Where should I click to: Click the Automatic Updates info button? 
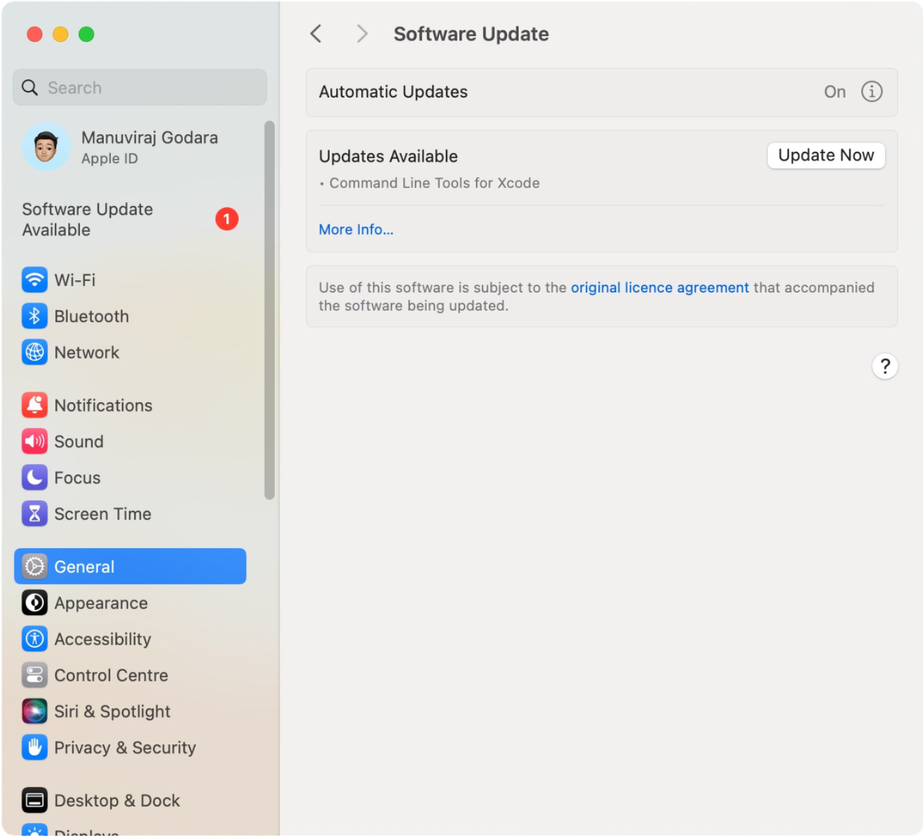(872, 92)
